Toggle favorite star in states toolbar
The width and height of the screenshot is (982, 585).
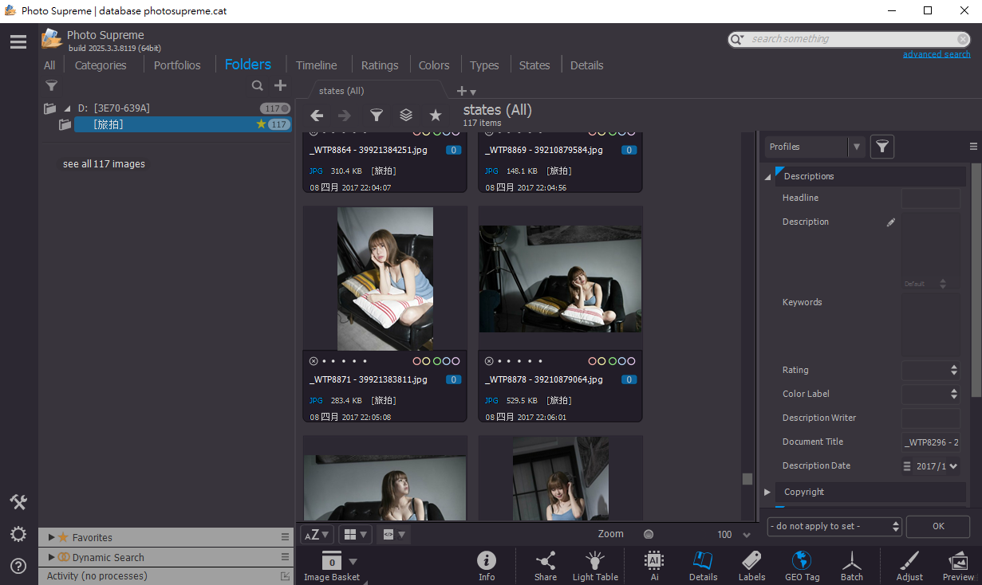tap(436, 116)
